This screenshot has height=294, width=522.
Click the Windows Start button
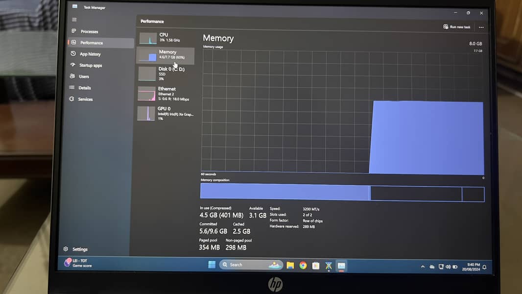(x=212, y=265)
